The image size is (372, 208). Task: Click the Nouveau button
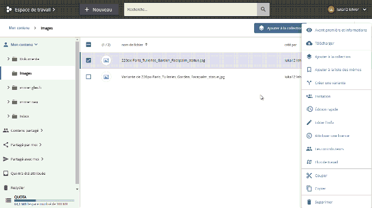tap(98, 10)
